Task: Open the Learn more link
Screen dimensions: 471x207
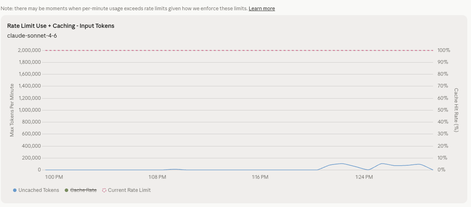Action: [x=262, y=9]
